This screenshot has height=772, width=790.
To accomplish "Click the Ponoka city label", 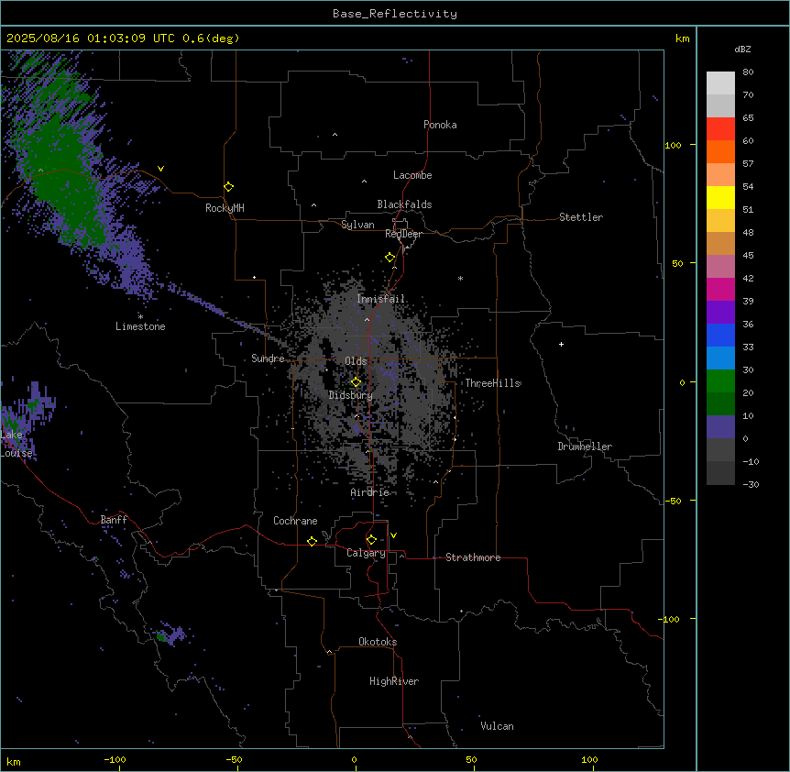I will pyautogui.click(x=440, y=125).
